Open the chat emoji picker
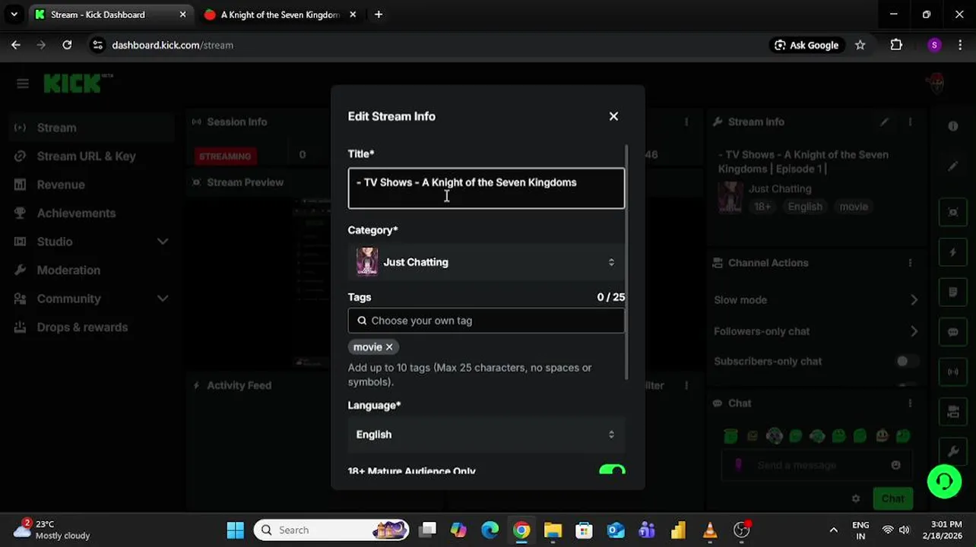This screenshot has height=547, width=976. [x=895, y=465]
